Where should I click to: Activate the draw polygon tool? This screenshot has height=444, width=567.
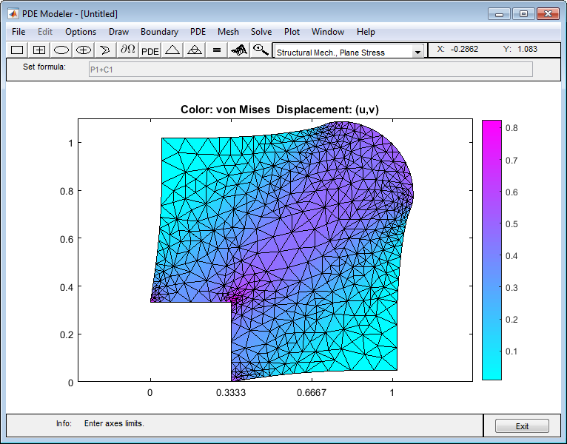[x=105, y=50]
